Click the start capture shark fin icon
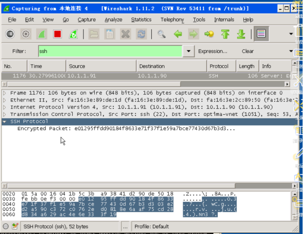The height and width of the screenshot is (234, 303). (x=42, y=34)
